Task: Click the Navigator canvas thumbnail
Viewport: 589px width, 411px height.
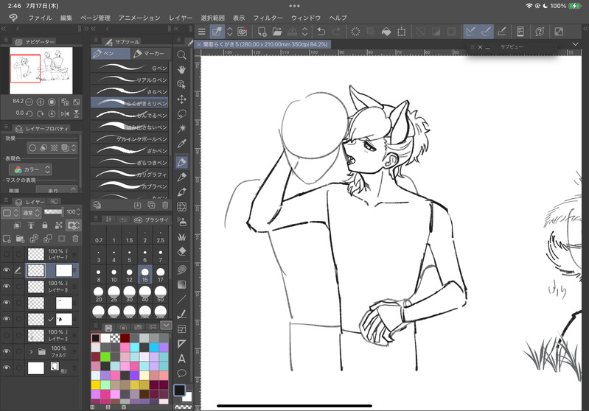Action: 41,71
